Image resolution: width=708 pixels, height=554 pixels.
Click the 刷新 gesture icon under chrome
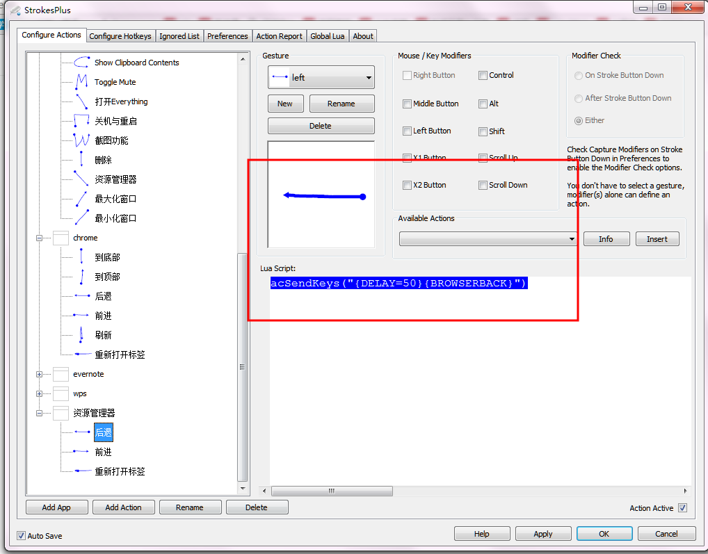coord(81,334)
